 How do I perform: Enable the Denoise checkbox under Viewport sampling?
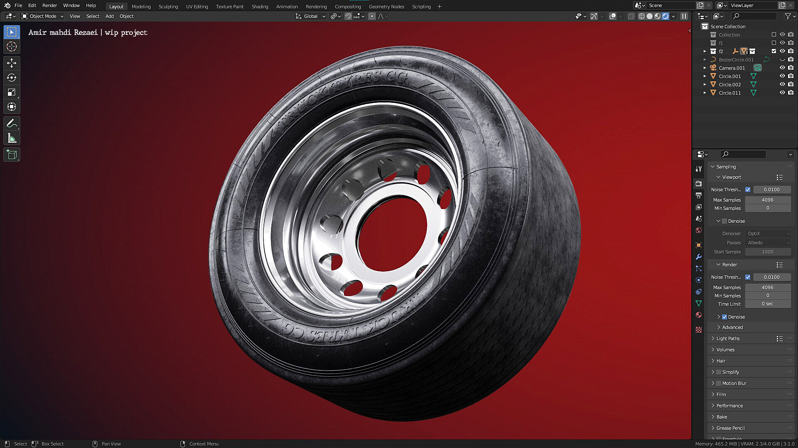tap(724, 221)
